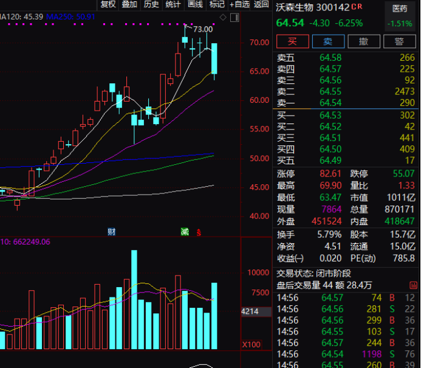The image size is (421, 368).
Task: Open the 医药 sector tag
Action: pos(400,9)
